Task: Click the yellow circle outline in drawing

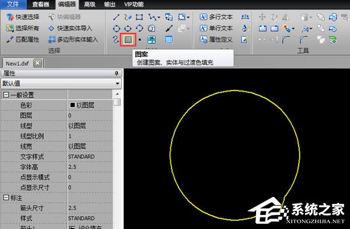Action: (235, 91)
